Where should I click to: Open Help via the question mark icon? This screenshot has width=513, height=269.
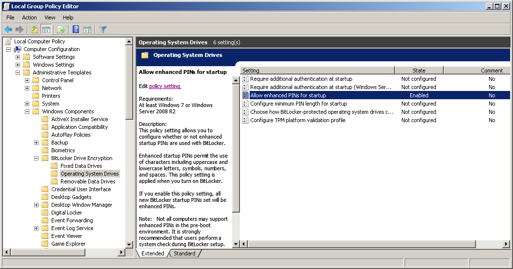(76, 29)
